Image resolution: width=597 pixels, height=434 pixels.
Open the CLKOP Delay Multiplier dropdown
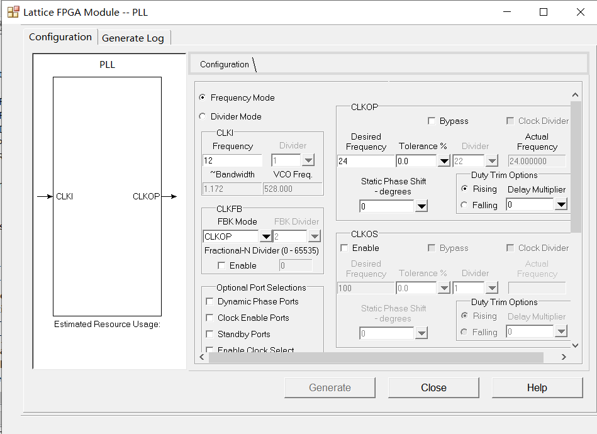561,204
